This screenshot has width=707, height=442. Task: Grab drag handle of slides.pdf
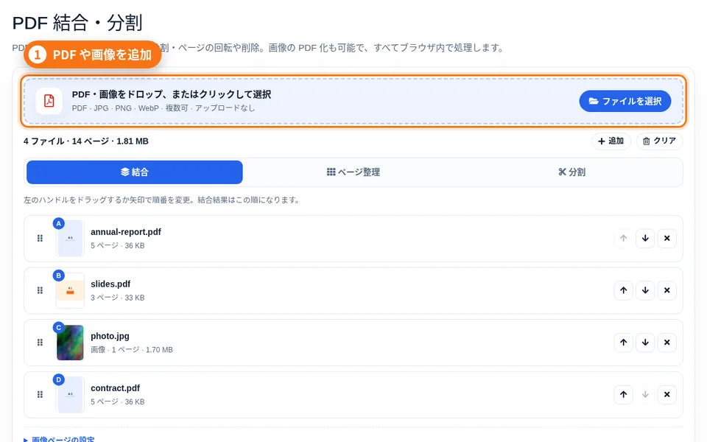40,290
